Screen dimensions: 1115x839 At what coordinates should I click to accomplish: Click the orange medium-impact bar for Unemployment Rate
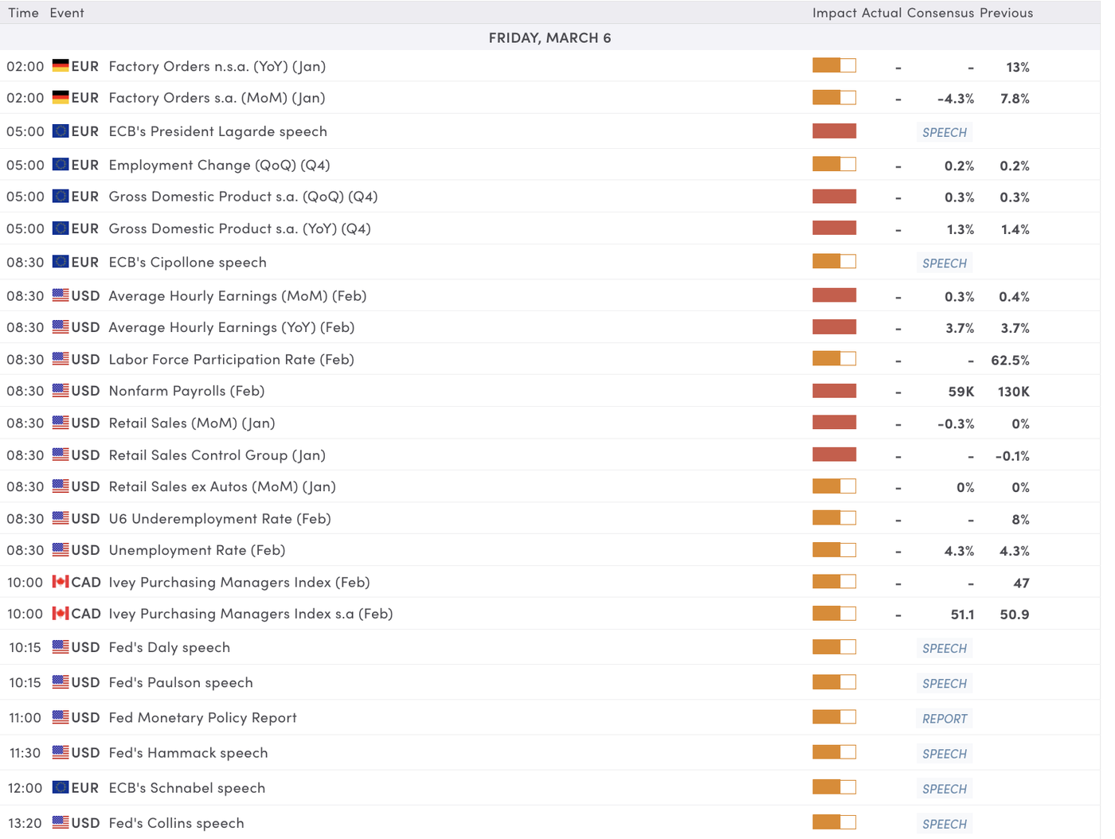[834, 549]
